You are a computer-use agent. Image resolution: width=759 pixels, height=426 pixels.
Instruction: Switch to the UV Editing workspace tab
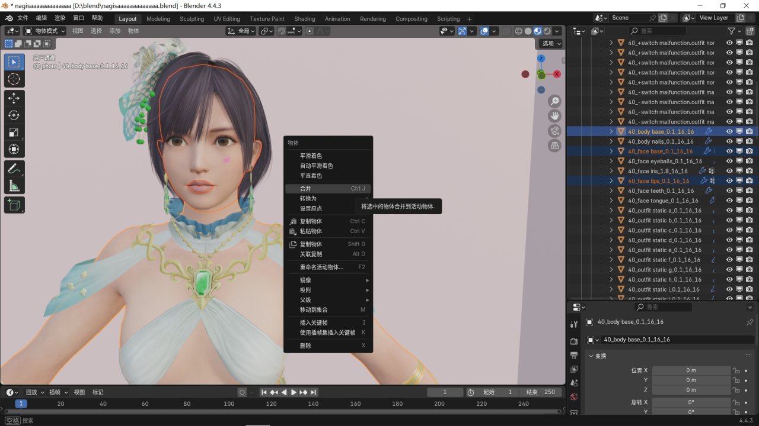pos(227,18)
